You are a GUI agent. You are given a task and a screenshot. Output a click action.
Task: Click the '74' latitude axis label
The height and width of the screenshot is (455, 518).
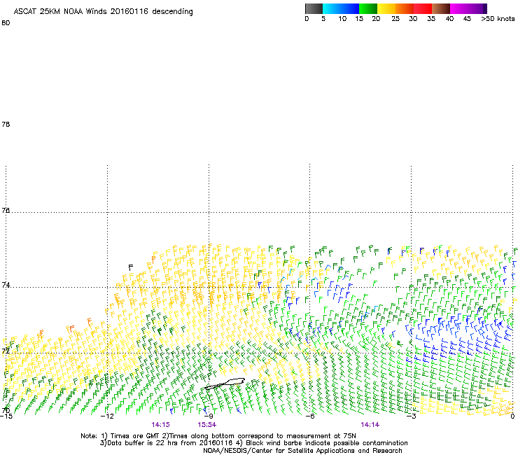[x=6, y=285]
